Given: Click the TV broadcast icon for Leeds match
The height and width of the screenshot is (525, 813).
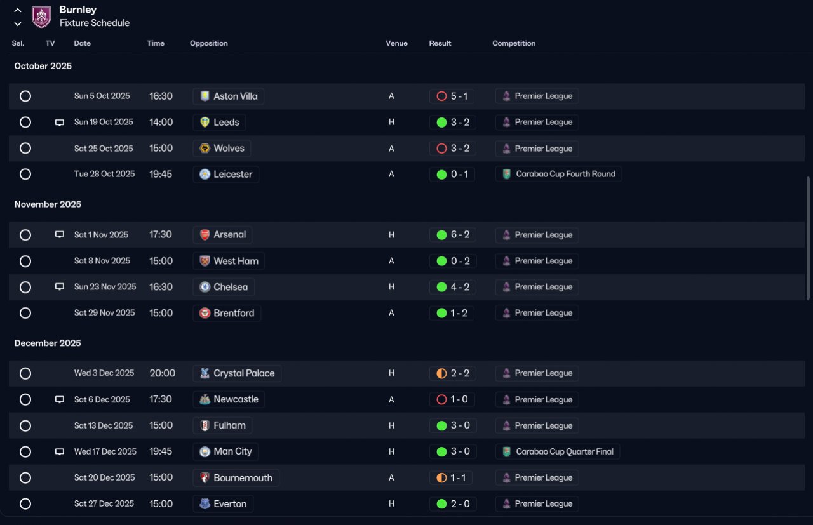Looking at the screenshot, I should coord(60,123).
